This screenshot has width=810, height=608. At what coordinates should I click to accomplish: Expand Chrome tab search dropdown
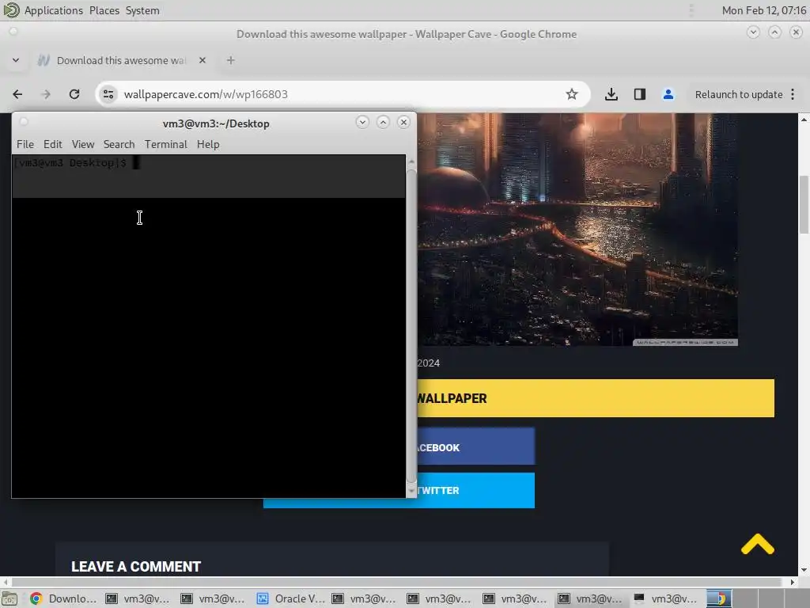point(16,60)
